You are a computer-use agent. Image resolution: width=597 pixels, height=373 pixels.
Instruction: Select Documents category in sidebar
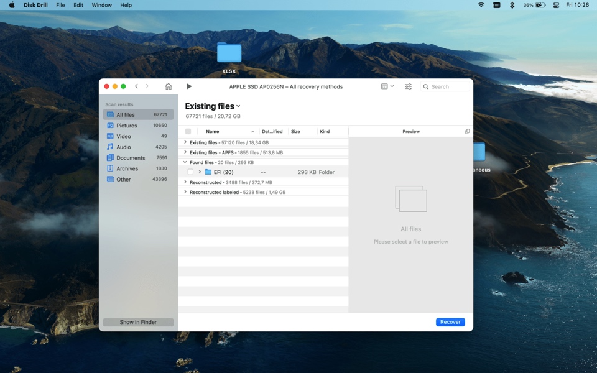pyautogui.click(x=138, y=157)
